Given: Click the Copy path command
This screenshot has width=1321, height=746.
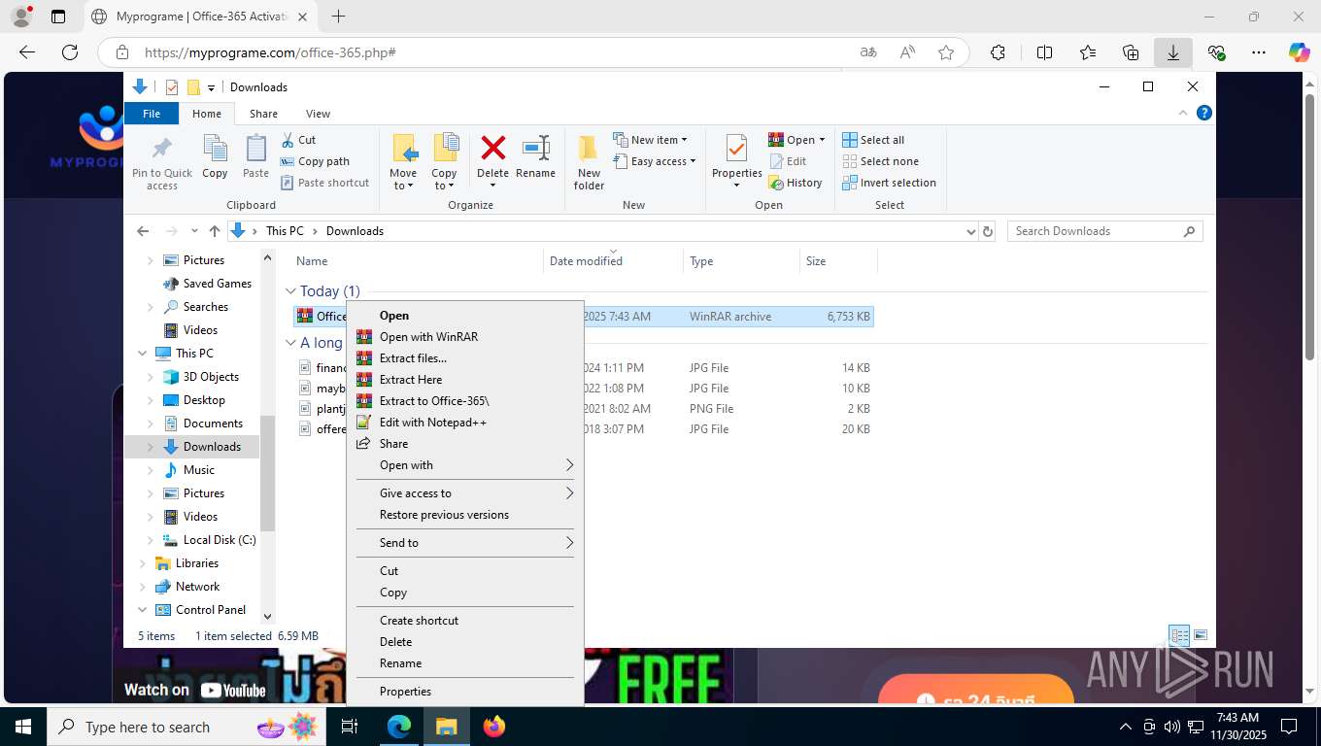Looking at the screenshot, I should [315, 161].
